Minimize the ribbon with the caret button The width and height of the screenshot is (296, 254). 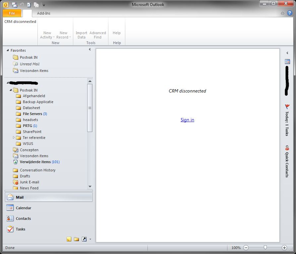coord(283,13)
